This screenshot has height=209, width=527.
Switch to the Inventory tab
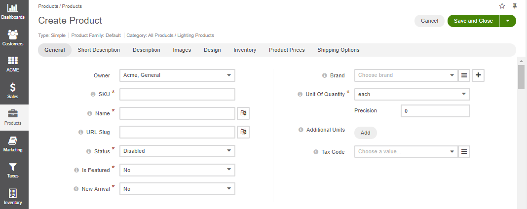[245, 50]
